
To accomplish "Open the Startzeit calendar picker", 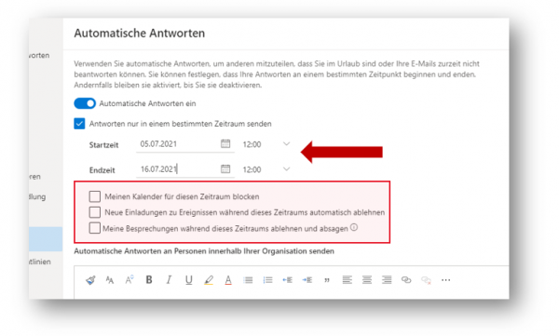I will coord(225,143).
